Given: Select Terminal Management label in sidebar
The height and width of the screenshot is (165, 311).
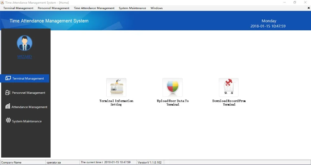Looking at the screenshot, I should (28, 79).
